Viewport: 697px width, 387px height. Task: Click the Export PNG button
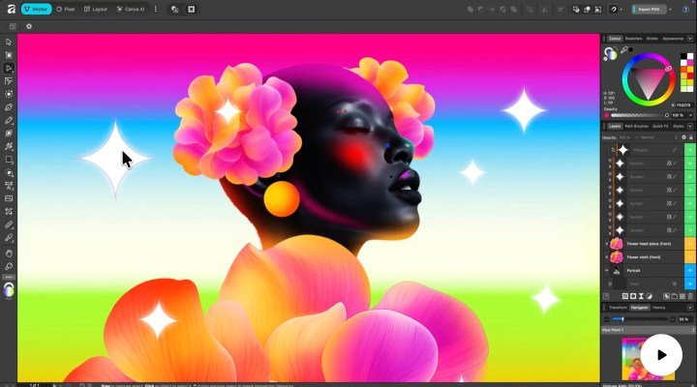(x=648, y=9)
